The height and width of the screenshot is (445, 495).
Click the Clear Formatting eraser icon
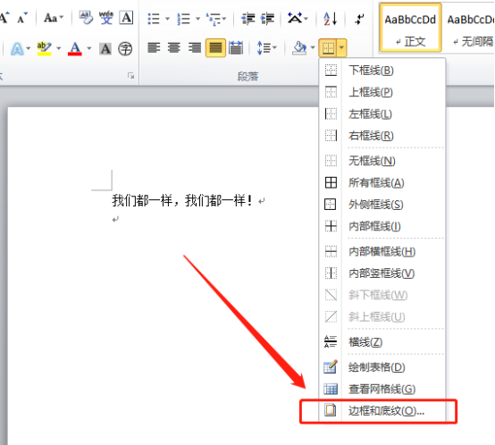tap(86, 18)
